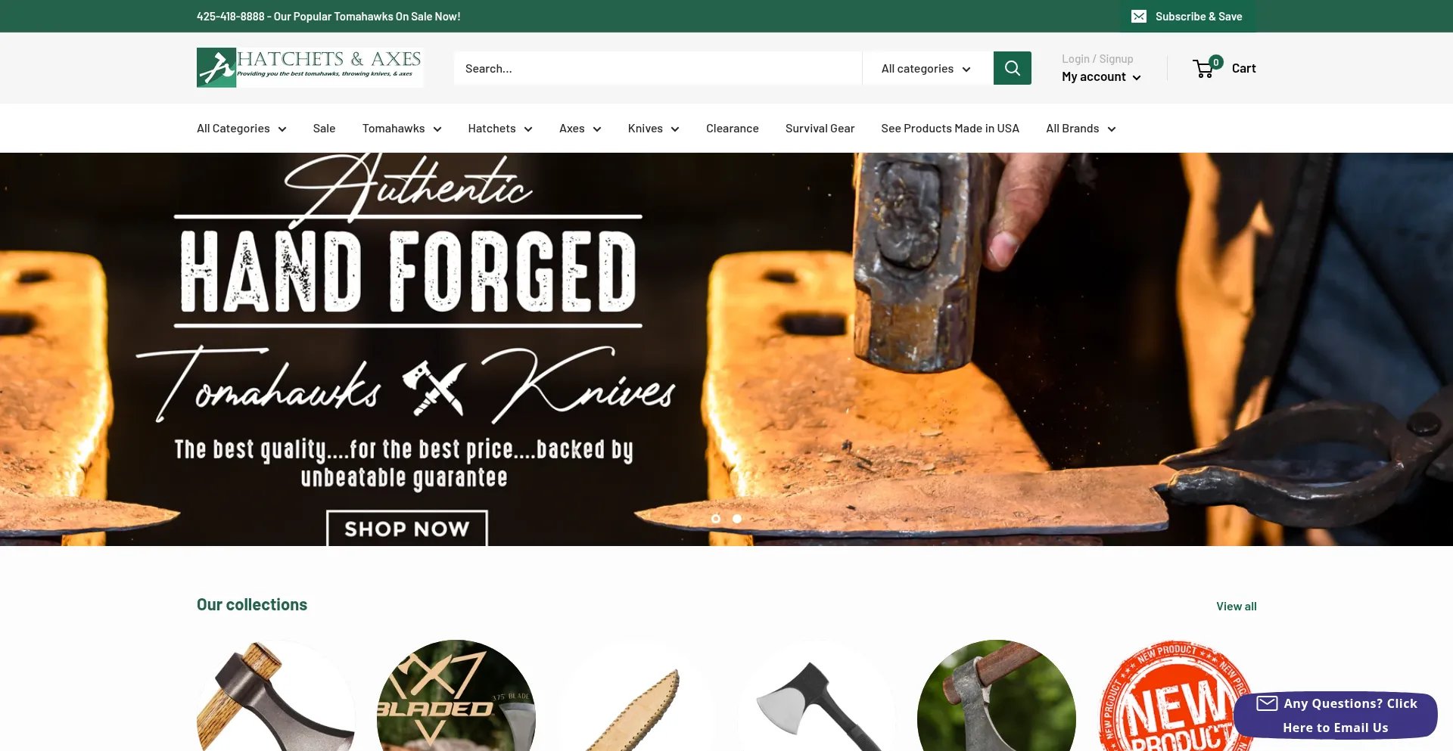
Task: Open the New Product collection badge
Action: [x=1177, y=696]
